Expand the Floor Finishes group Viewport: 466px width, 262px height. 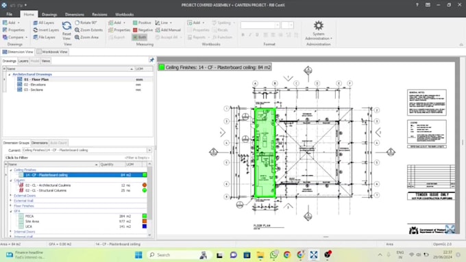(x=11, y=206)
